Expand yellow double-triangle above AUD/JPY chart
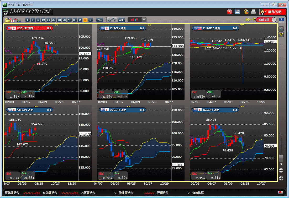The height and width of the screenshot is (198, 289). (x=129, y=106)
